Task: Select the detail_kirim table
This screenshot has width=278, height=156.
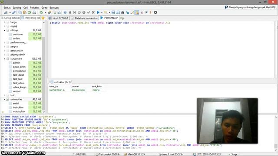Action: (19, 67)
